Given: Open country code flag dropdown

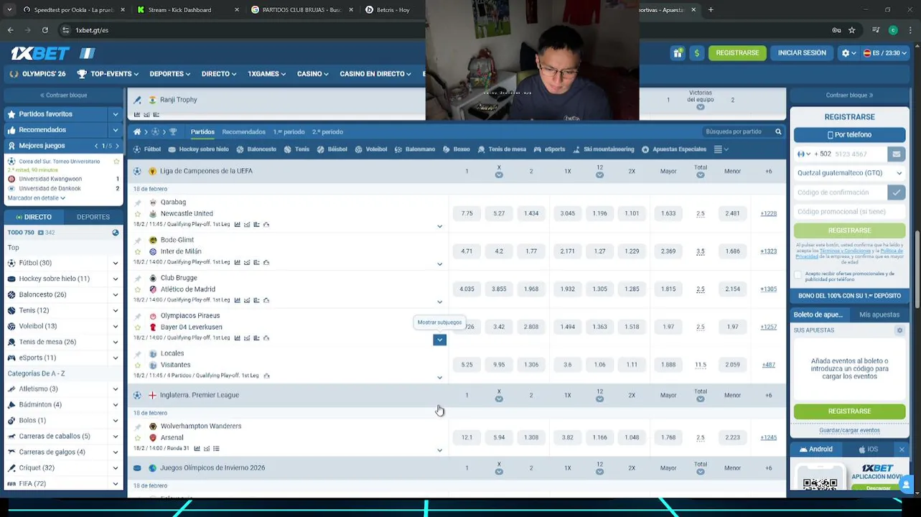Looking at the screenshot, I should click(803, 154).
